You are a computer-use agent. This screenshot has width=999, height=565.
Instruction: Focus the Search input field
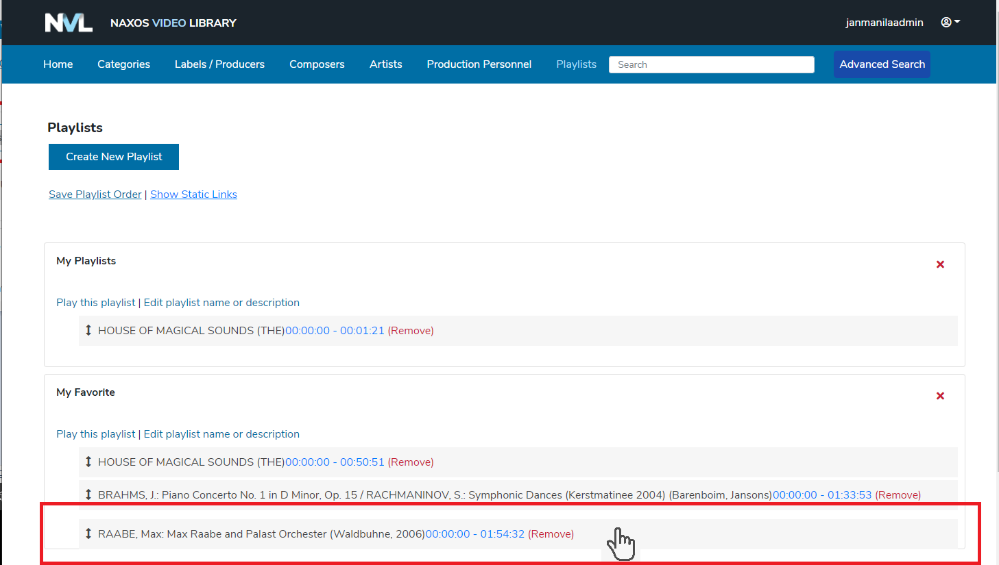[712, 64]
